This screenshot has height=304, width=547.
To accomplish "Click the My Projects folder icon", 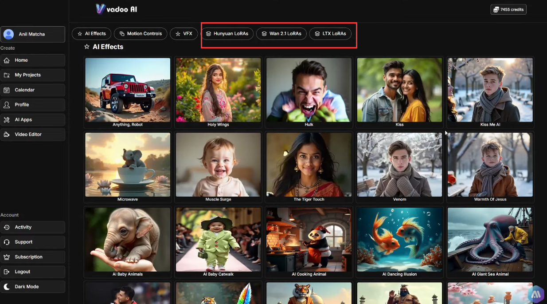I will 7,75.
